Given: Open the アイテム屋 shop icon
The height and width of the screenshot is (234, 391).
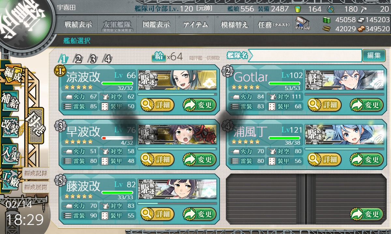Looking at the screenshot, I should (302, 23).
